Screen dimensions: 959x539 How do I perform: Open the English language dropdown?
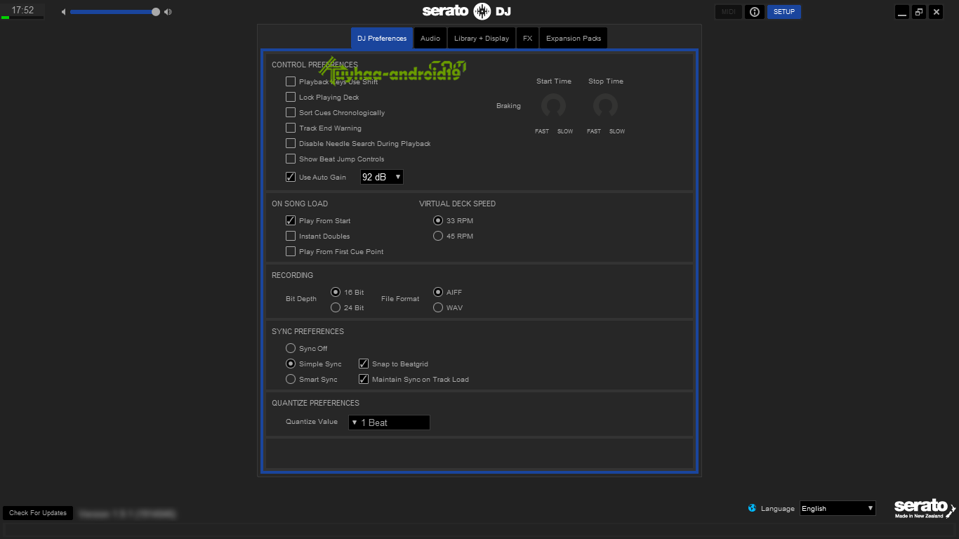tap(837, 508)
